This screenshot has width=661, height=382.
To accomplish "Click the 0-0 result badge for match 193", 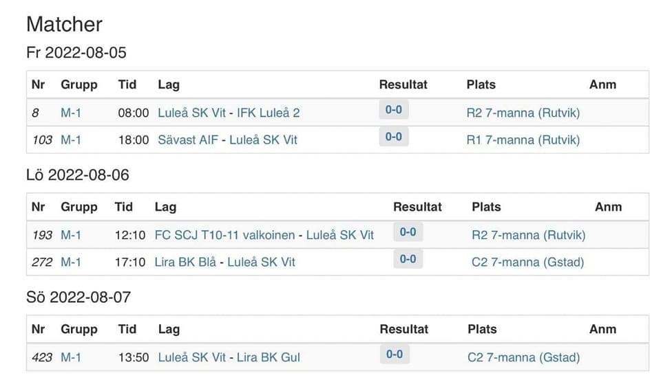I will point(408,232).
